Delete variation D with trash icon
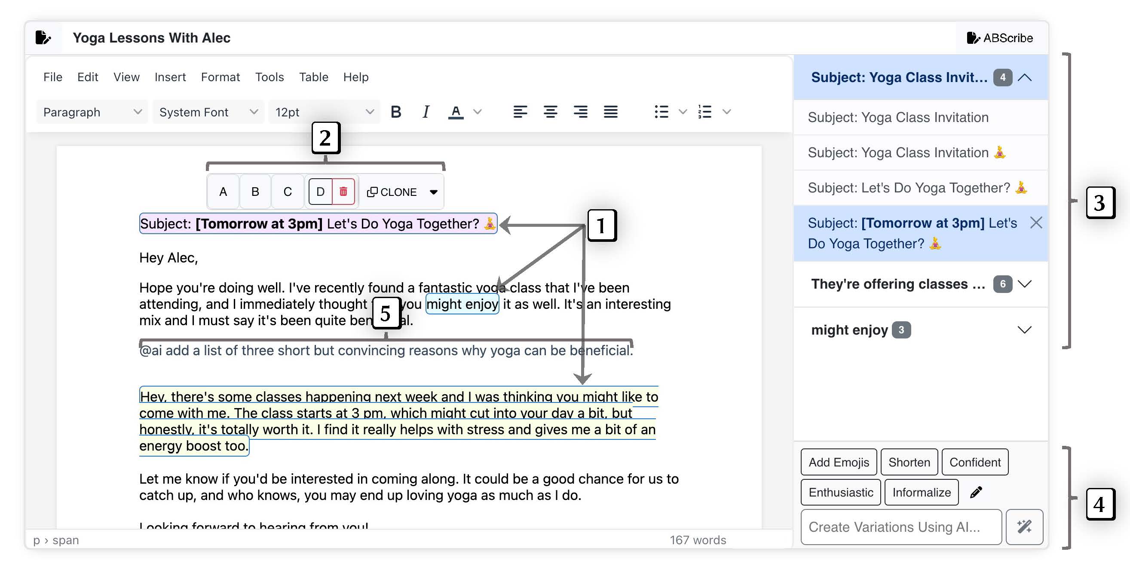Viewport: 1130px width, 579px height. pos(343,192)
